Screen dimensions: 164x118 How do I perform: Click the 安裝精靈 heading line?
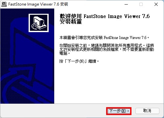71,22
